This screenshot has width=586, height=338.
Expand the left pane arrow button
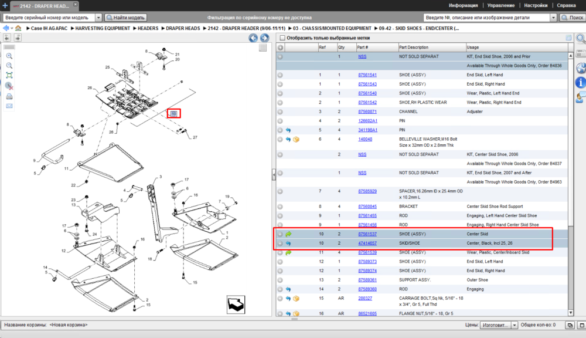click(18, 38)
